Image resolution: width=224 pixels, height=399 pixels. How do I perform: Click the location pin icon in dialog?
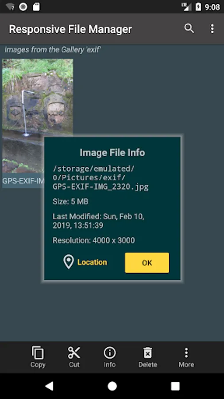pos(69,262)
